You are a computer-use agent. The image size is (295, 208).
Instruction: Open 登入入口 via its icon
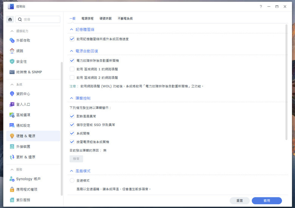[12, 104]
